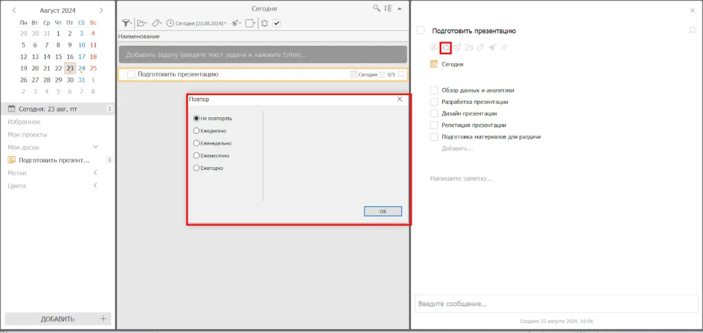Image resolution: width=703 pixels, height=333 pixels.
Task: Click the repeat icon in task details
Action: pyautogui.click(x=445, y=47)
